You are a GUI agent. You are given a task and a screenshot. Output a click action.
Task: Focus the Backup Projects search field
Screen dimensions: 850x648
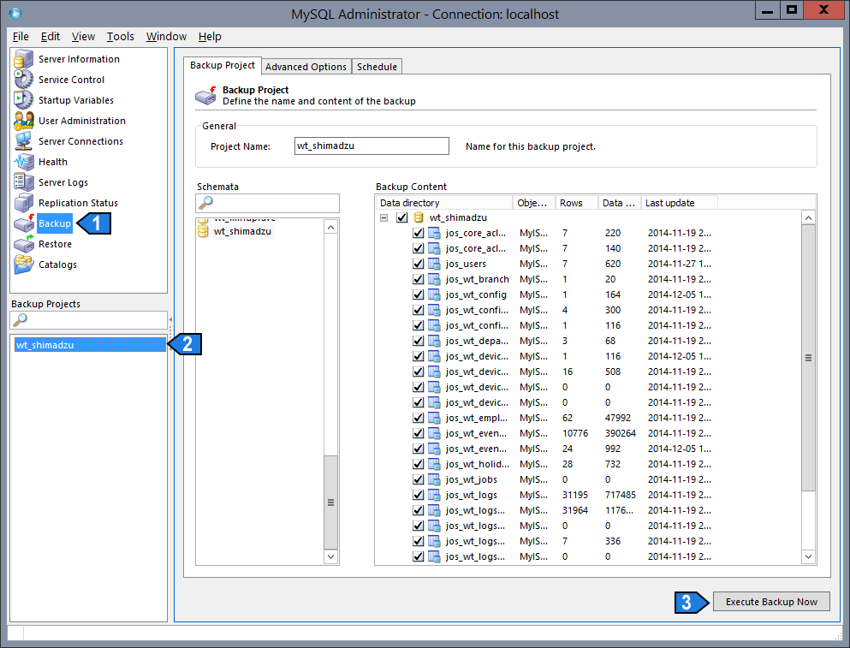tap(88, 320)
